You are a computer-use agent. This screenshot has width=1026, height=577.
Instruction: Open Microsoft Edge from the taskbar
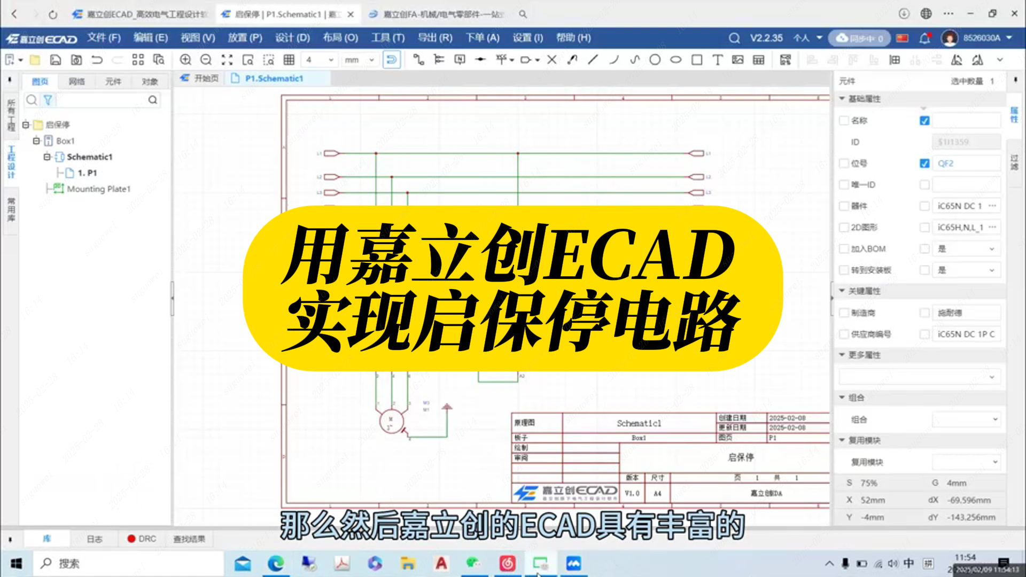[276, 563]
